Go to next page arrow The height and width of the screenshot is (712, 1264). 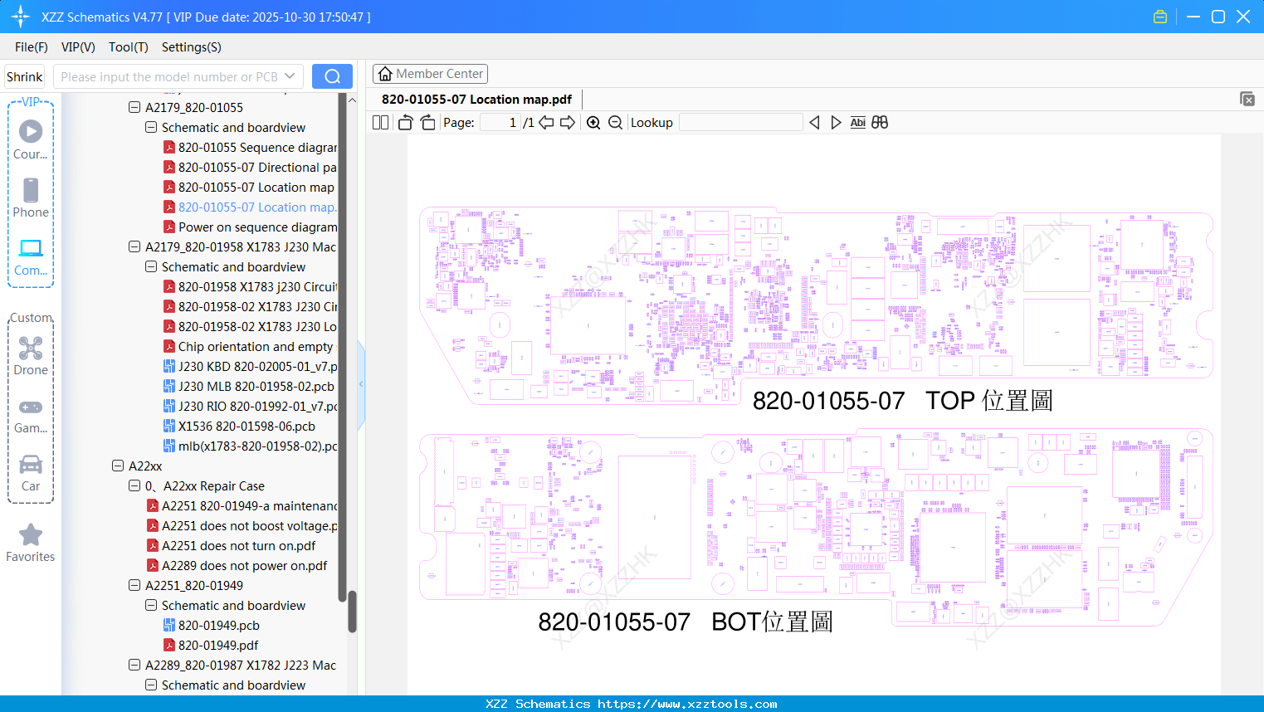(568, 123)
